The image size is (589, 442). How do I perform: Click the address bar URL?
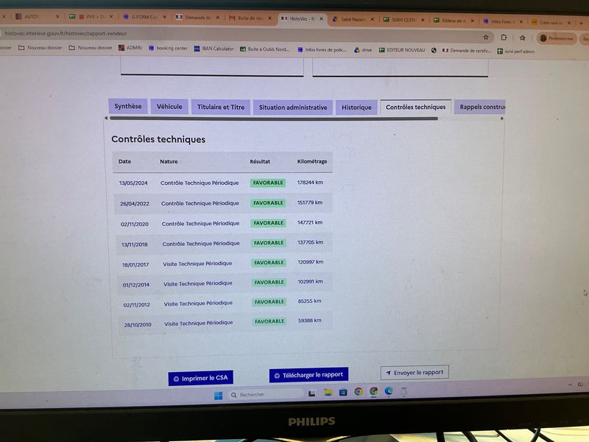click(66, 33)
